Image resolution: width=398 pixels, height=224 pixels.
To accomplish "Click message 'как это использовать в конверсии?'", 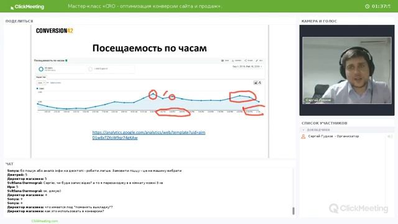I will point(55,211).
